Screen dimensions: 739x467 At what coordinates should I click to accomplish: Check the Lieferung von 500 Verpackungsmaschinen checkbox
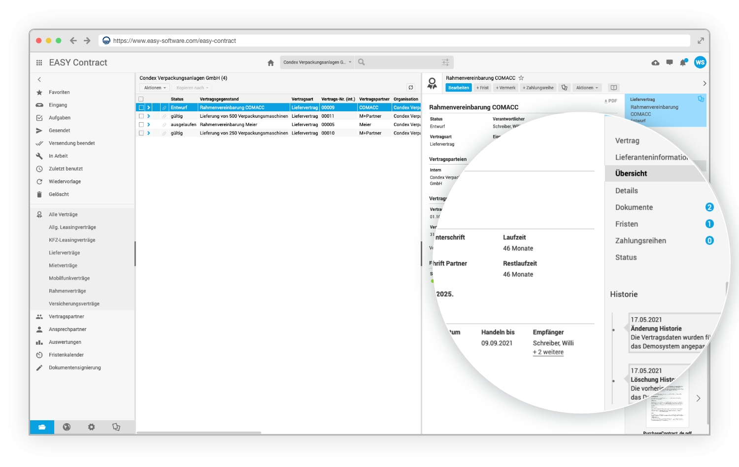click(x=141, y=116)
